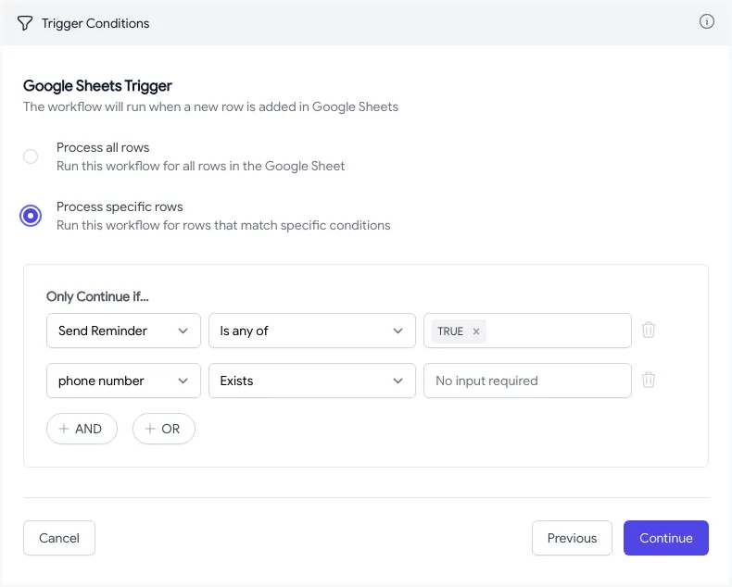
Task: Add an OR condition
Action: 164,430
